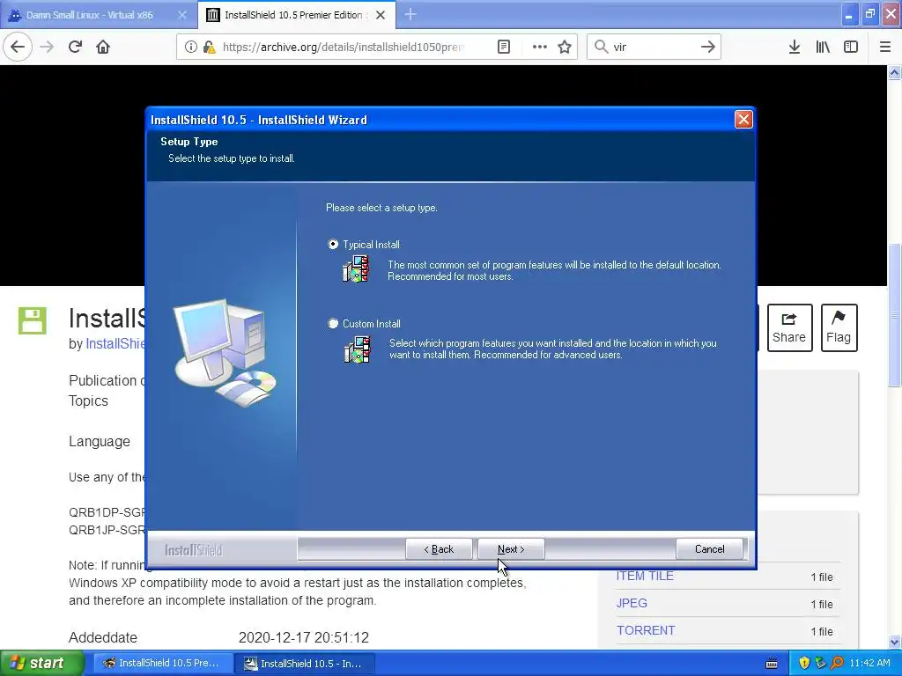Image resolution: width=902 pixels, height=676 pixels.
Task: Close the InstallShield Wizard dialog
Action: 743,120
